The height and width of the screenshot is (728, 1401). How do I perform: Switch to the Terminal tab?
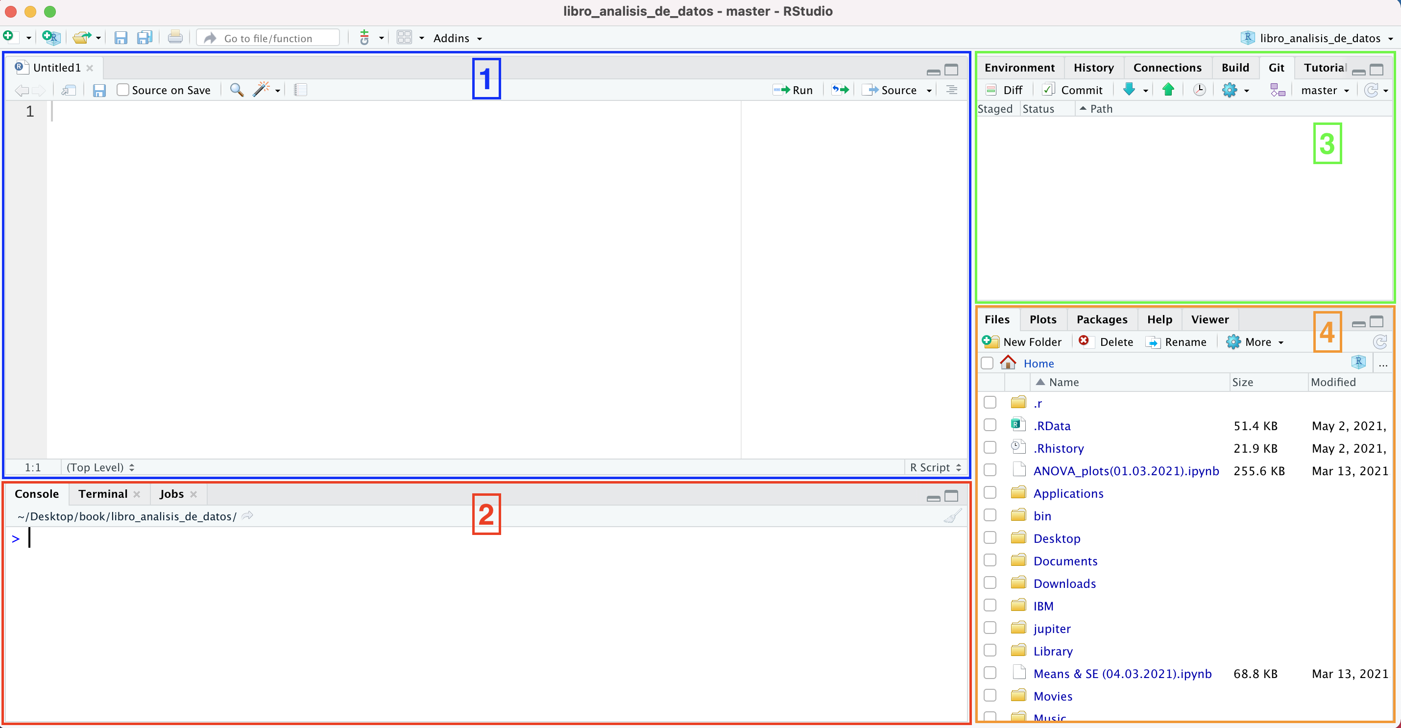(x=102, y=493)
